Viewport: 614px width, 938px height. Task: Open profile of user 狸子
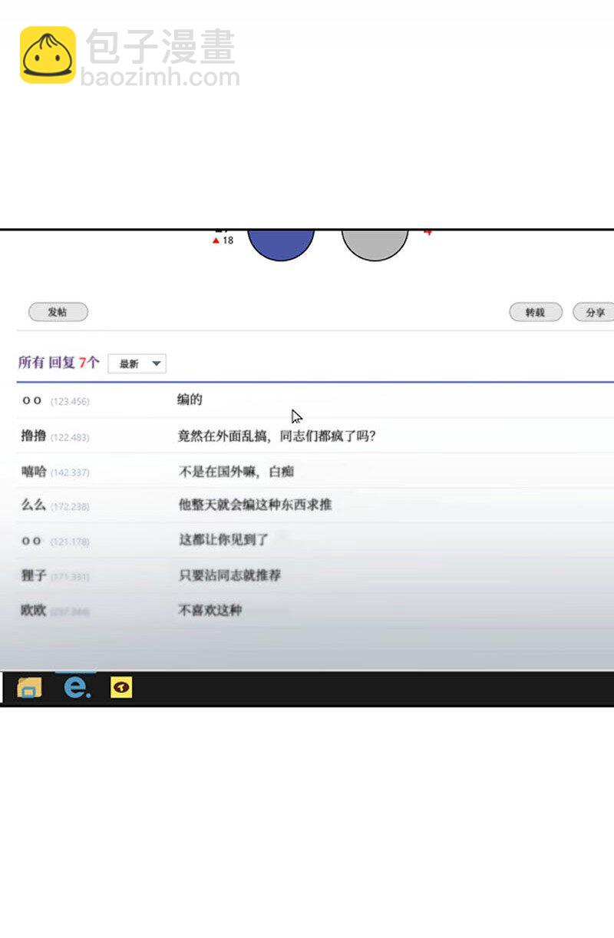34,575
